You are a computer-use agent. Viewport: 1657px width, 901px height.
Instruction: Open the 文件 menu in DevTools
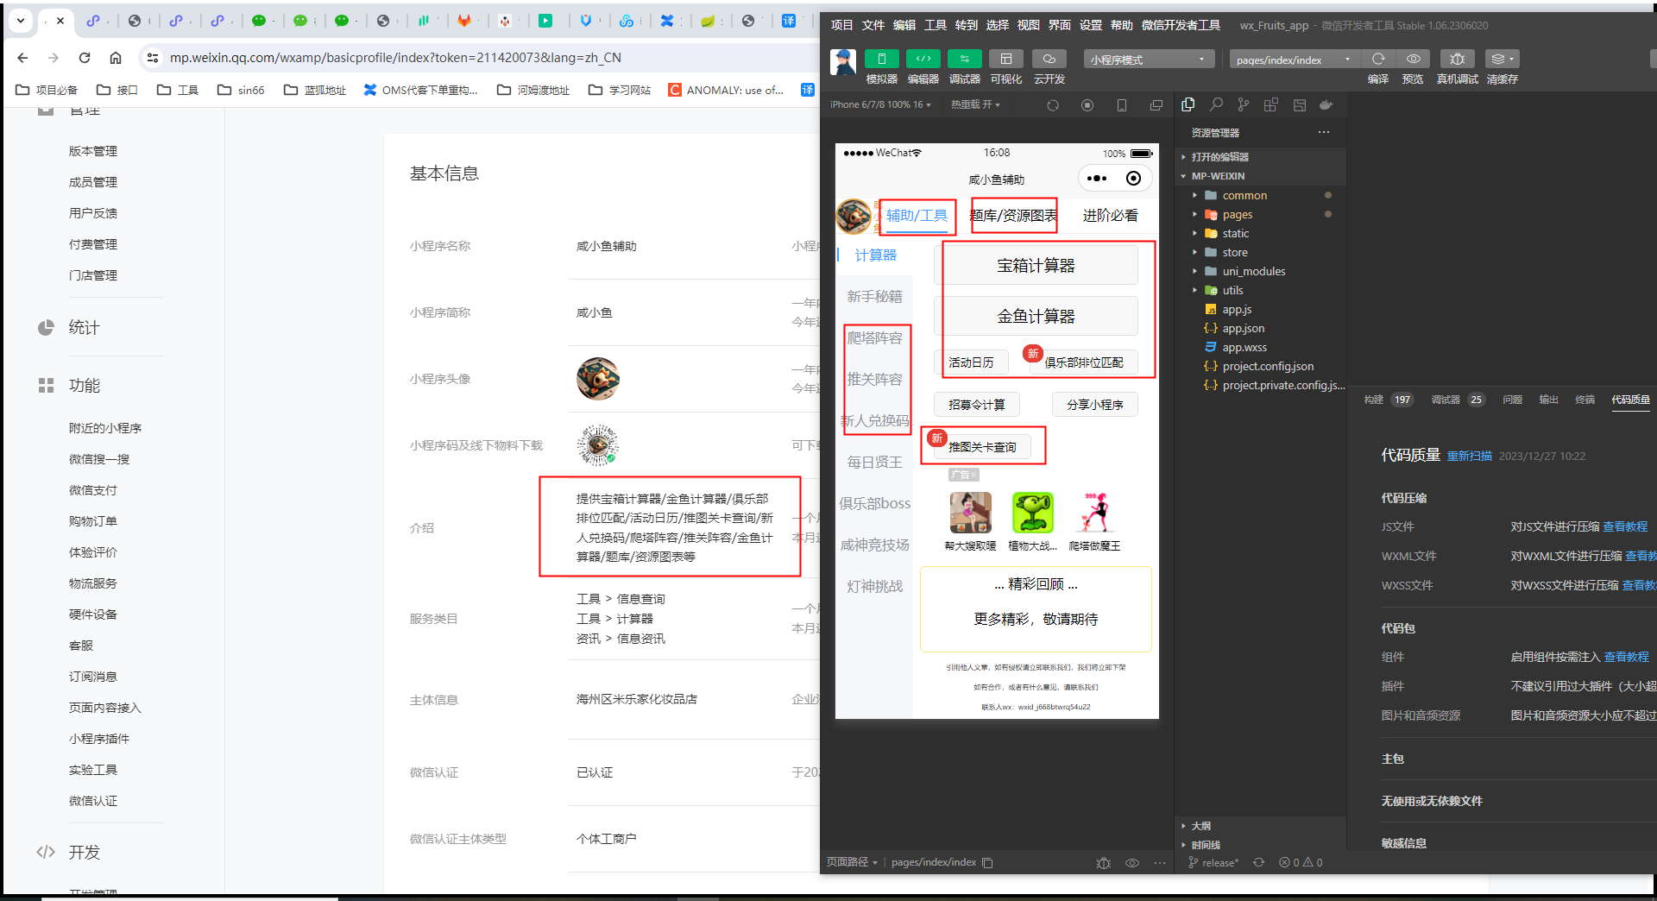873,25
